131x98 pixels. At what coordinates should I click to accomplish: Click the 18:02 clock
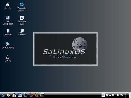pyautogui.click(x=120, y=95)
